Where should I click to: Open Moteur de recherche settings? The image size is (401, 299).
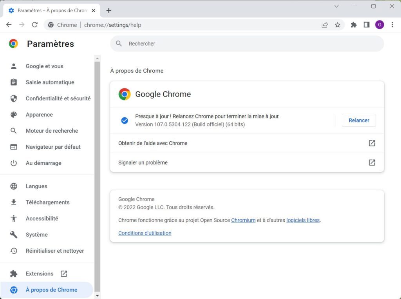pos(47,131)
